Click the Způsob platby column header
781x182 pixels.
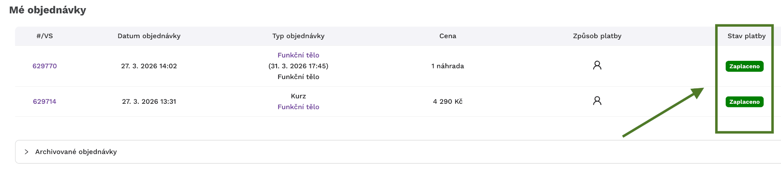[x=597, y=36]
